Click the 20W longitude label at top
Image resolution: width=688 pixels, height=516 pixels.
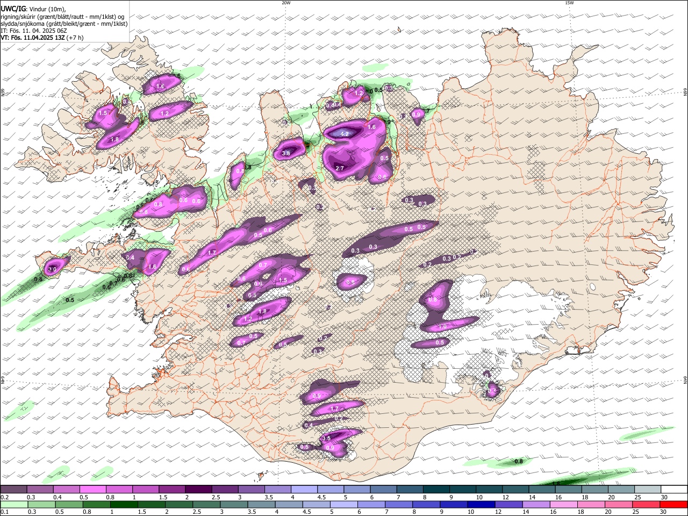click(286, 3)
